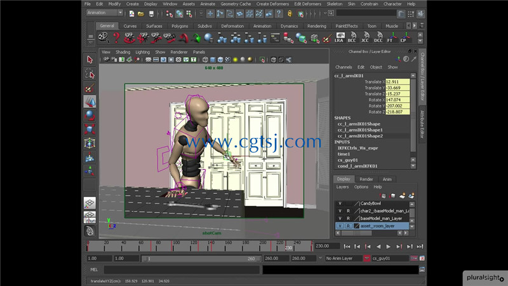This screenshot has width=508, height=286.
Task: Open the Render layer tab
Action: pos(366,179)
